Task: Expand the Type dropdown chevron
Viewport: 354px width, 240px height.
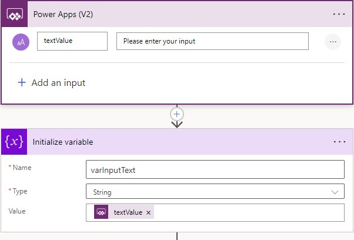Action: [x=335, y=192]
